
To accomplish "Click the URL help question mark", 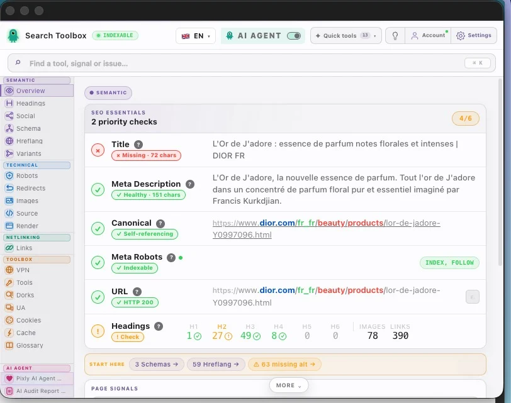I will 137,292.
